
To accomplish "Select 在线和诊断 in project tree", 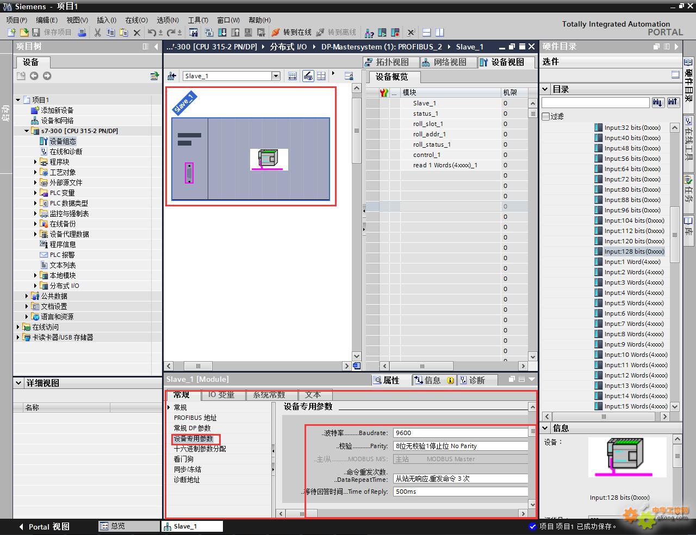I will pyautogui.click(x=66, y=152).
